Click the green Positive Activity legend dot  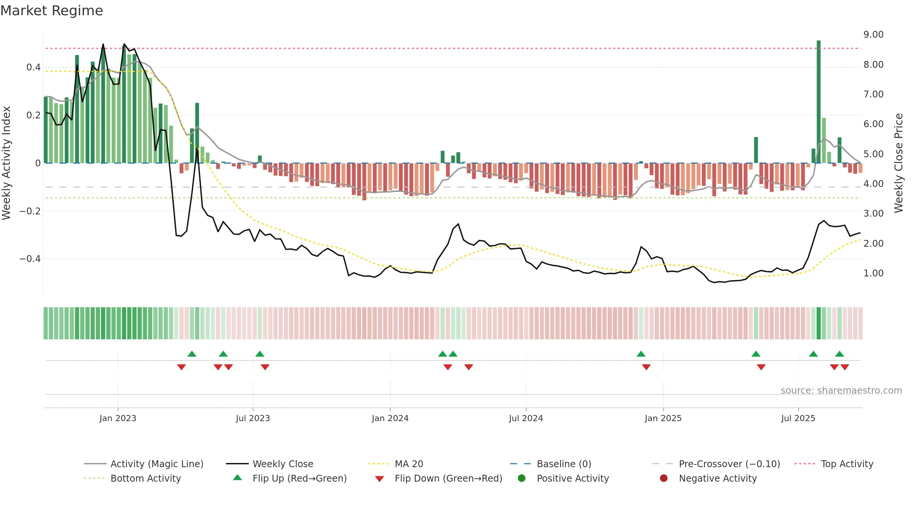point(522,478)
